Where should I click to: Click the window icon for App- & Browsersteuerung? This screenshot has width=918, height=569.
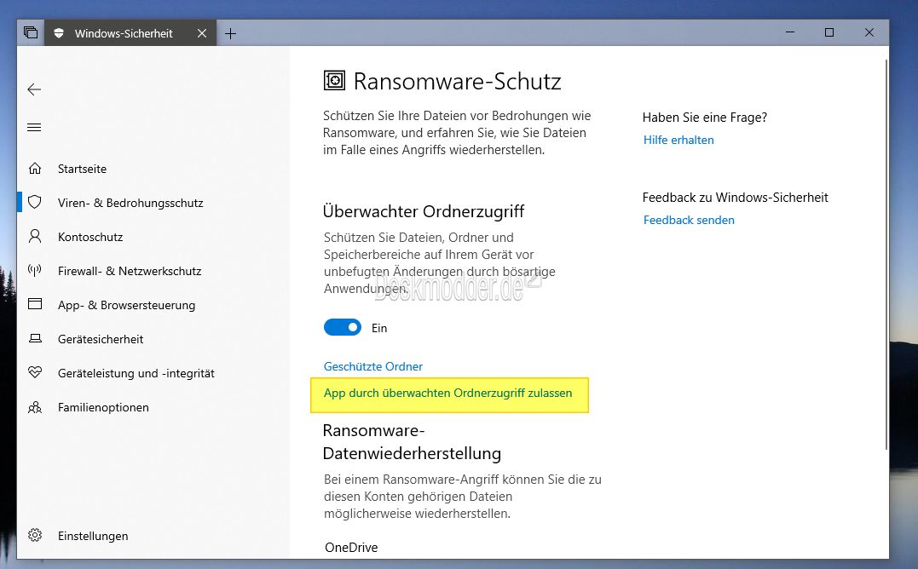click(35, 304)
